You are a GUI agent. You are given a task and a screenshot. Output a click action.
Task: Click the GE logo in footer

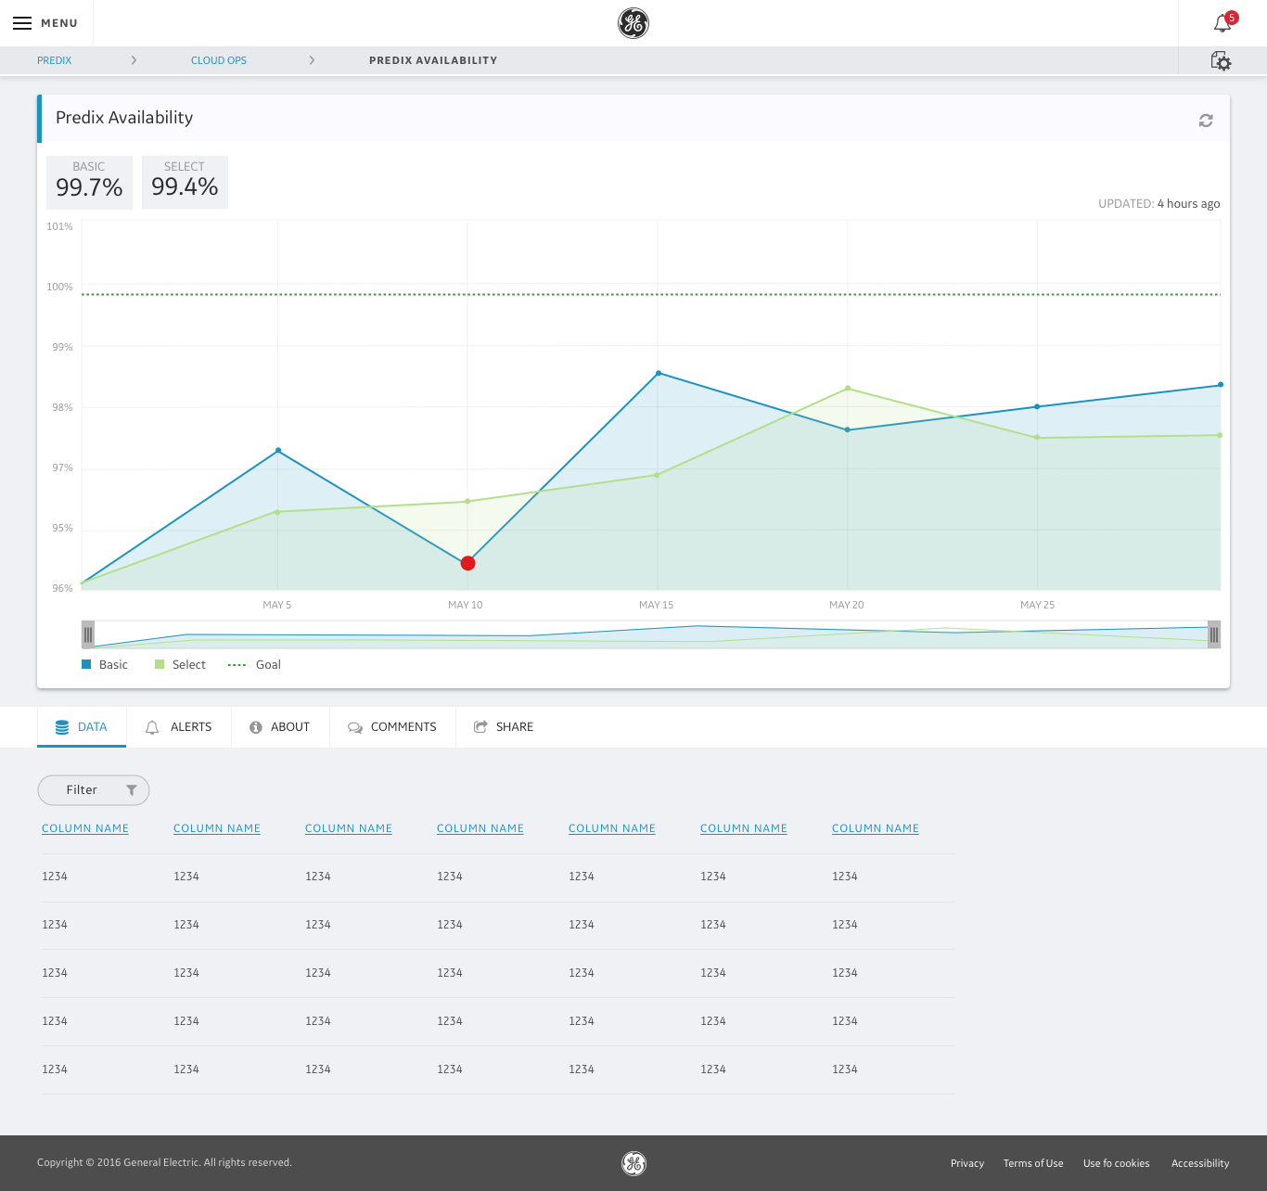click(633, 1163)
